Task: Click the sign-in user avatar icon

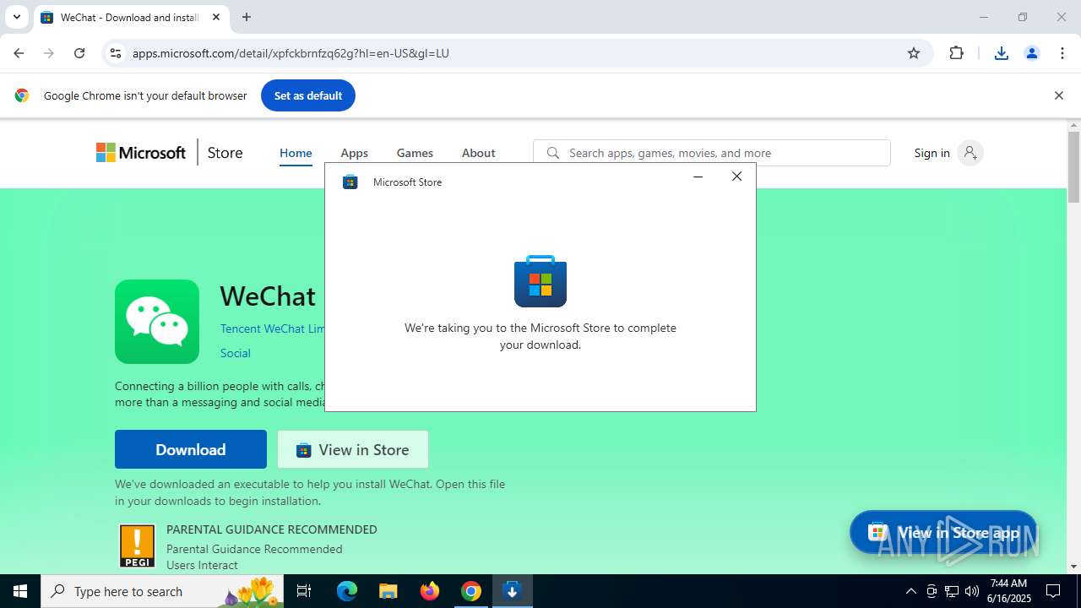Action: (970, 153)
